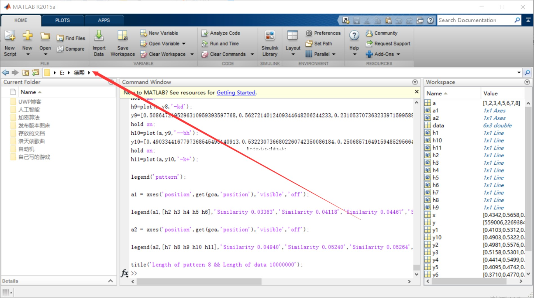The width and height of the screenshot is (534, 298).
Task: Close the Getting Started banner
Action: click(x=417, y=92)
